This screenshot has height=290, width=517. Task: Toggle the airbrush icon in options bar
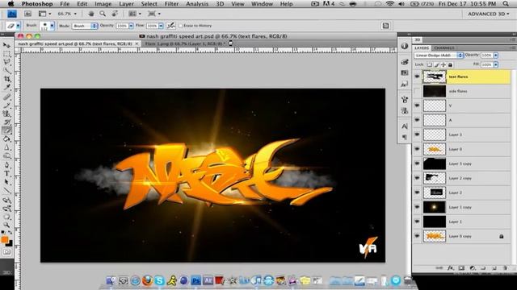170,26
